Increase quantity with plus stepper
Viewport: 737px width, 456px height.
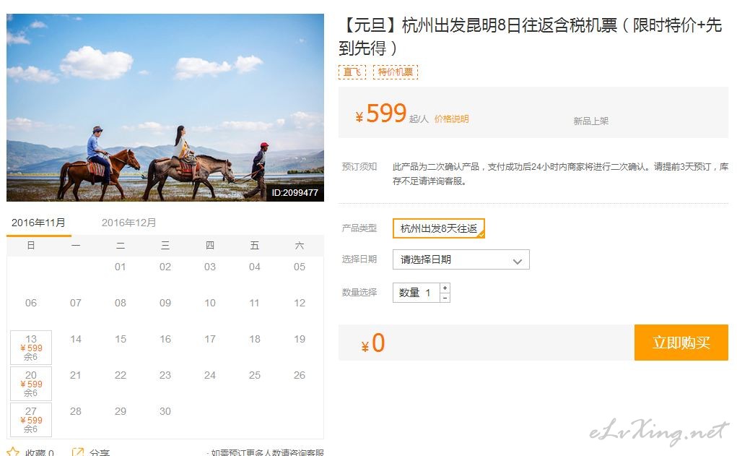445,288
